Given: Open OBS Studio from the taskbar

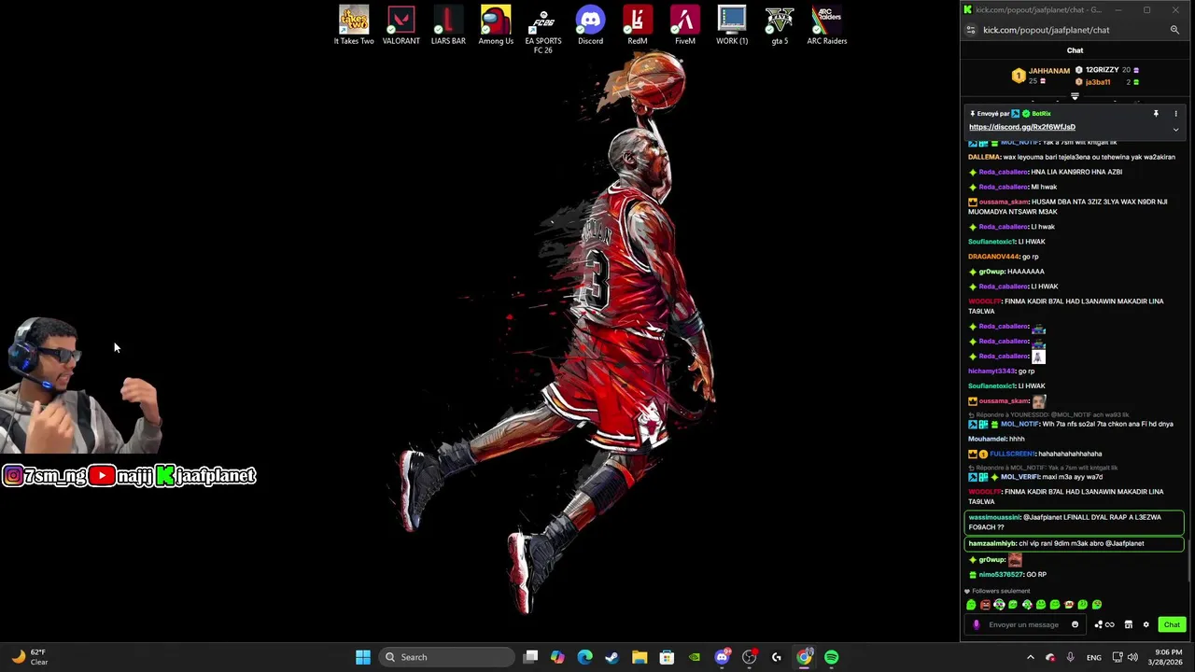Looking at the screenshot, I should tap(749, 657).
